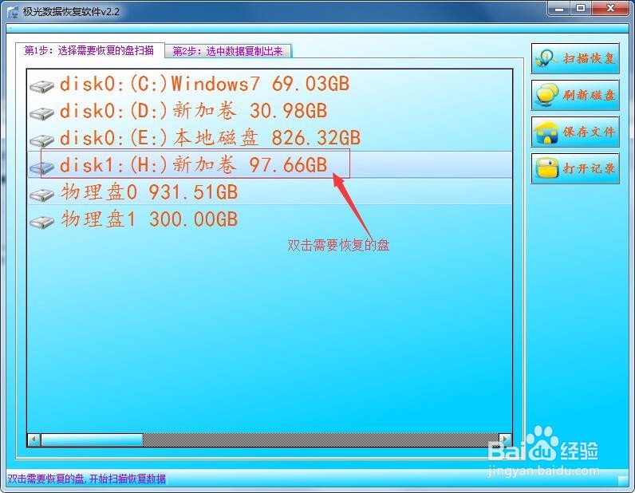Minimize the data recovery window
This screenshot has height=493, width=635.
pyautogui.click(x=560, y=9)
